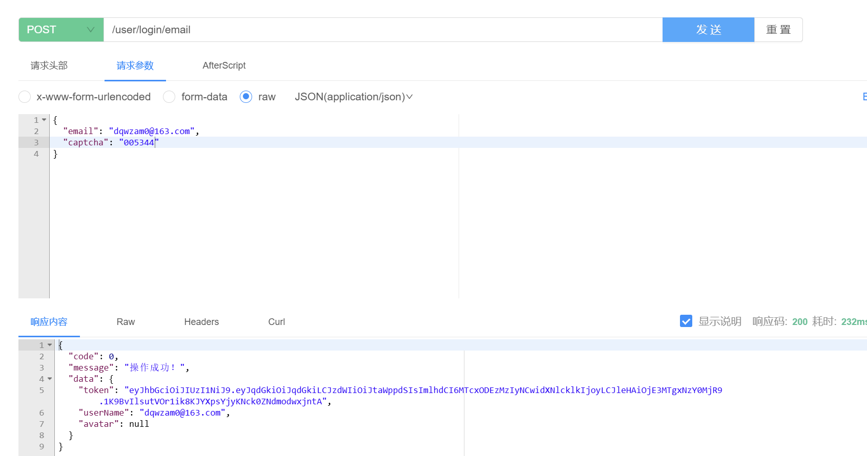
Task: Click the response code value 200
Action: (x=800, y=321)
